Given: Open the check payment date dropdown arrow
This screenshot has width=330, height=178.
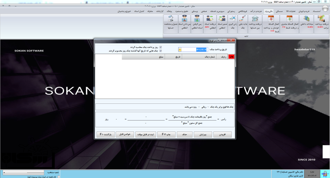Looking at the screenshot, I should 180,49.
